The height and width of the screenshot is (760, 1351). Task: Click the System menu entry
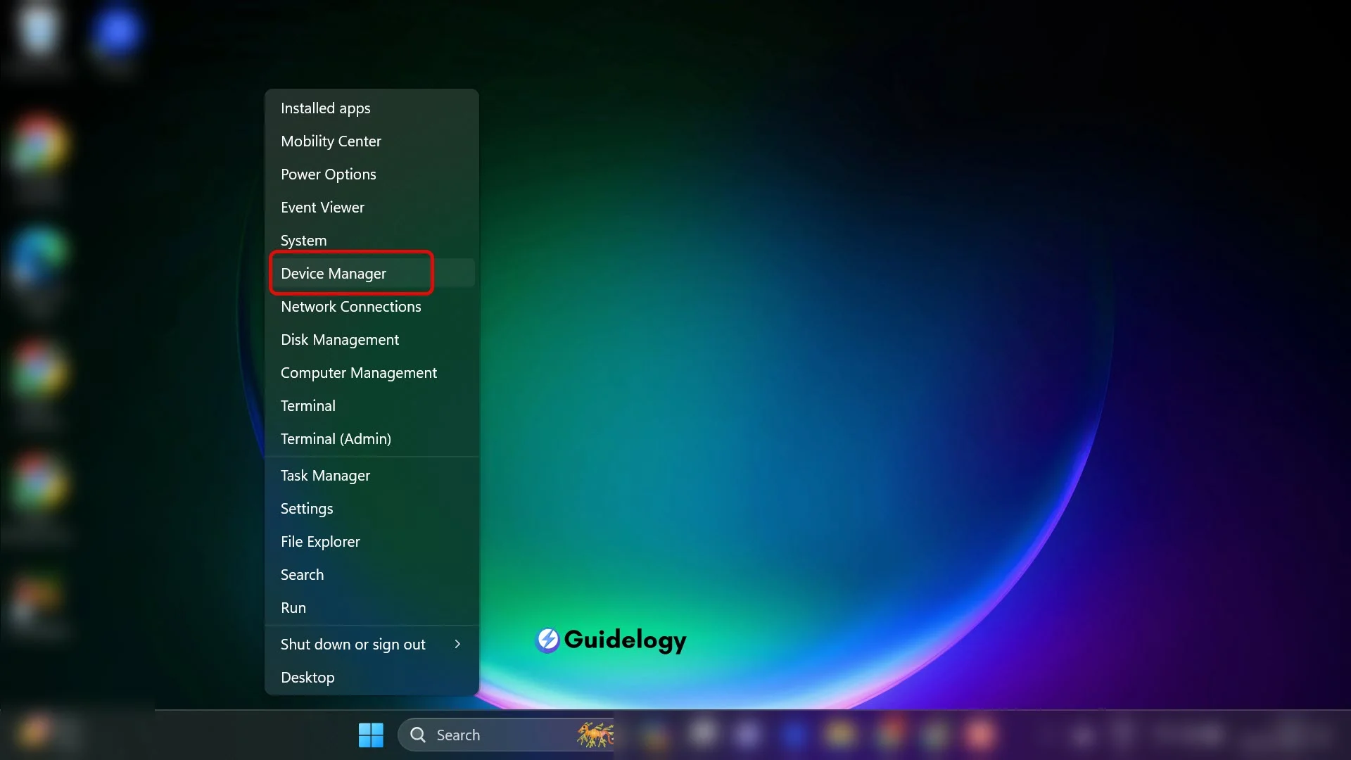tap(303, 239)
